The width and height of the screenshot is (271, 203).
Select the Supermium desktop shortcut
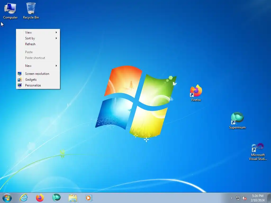click(237, 121)
